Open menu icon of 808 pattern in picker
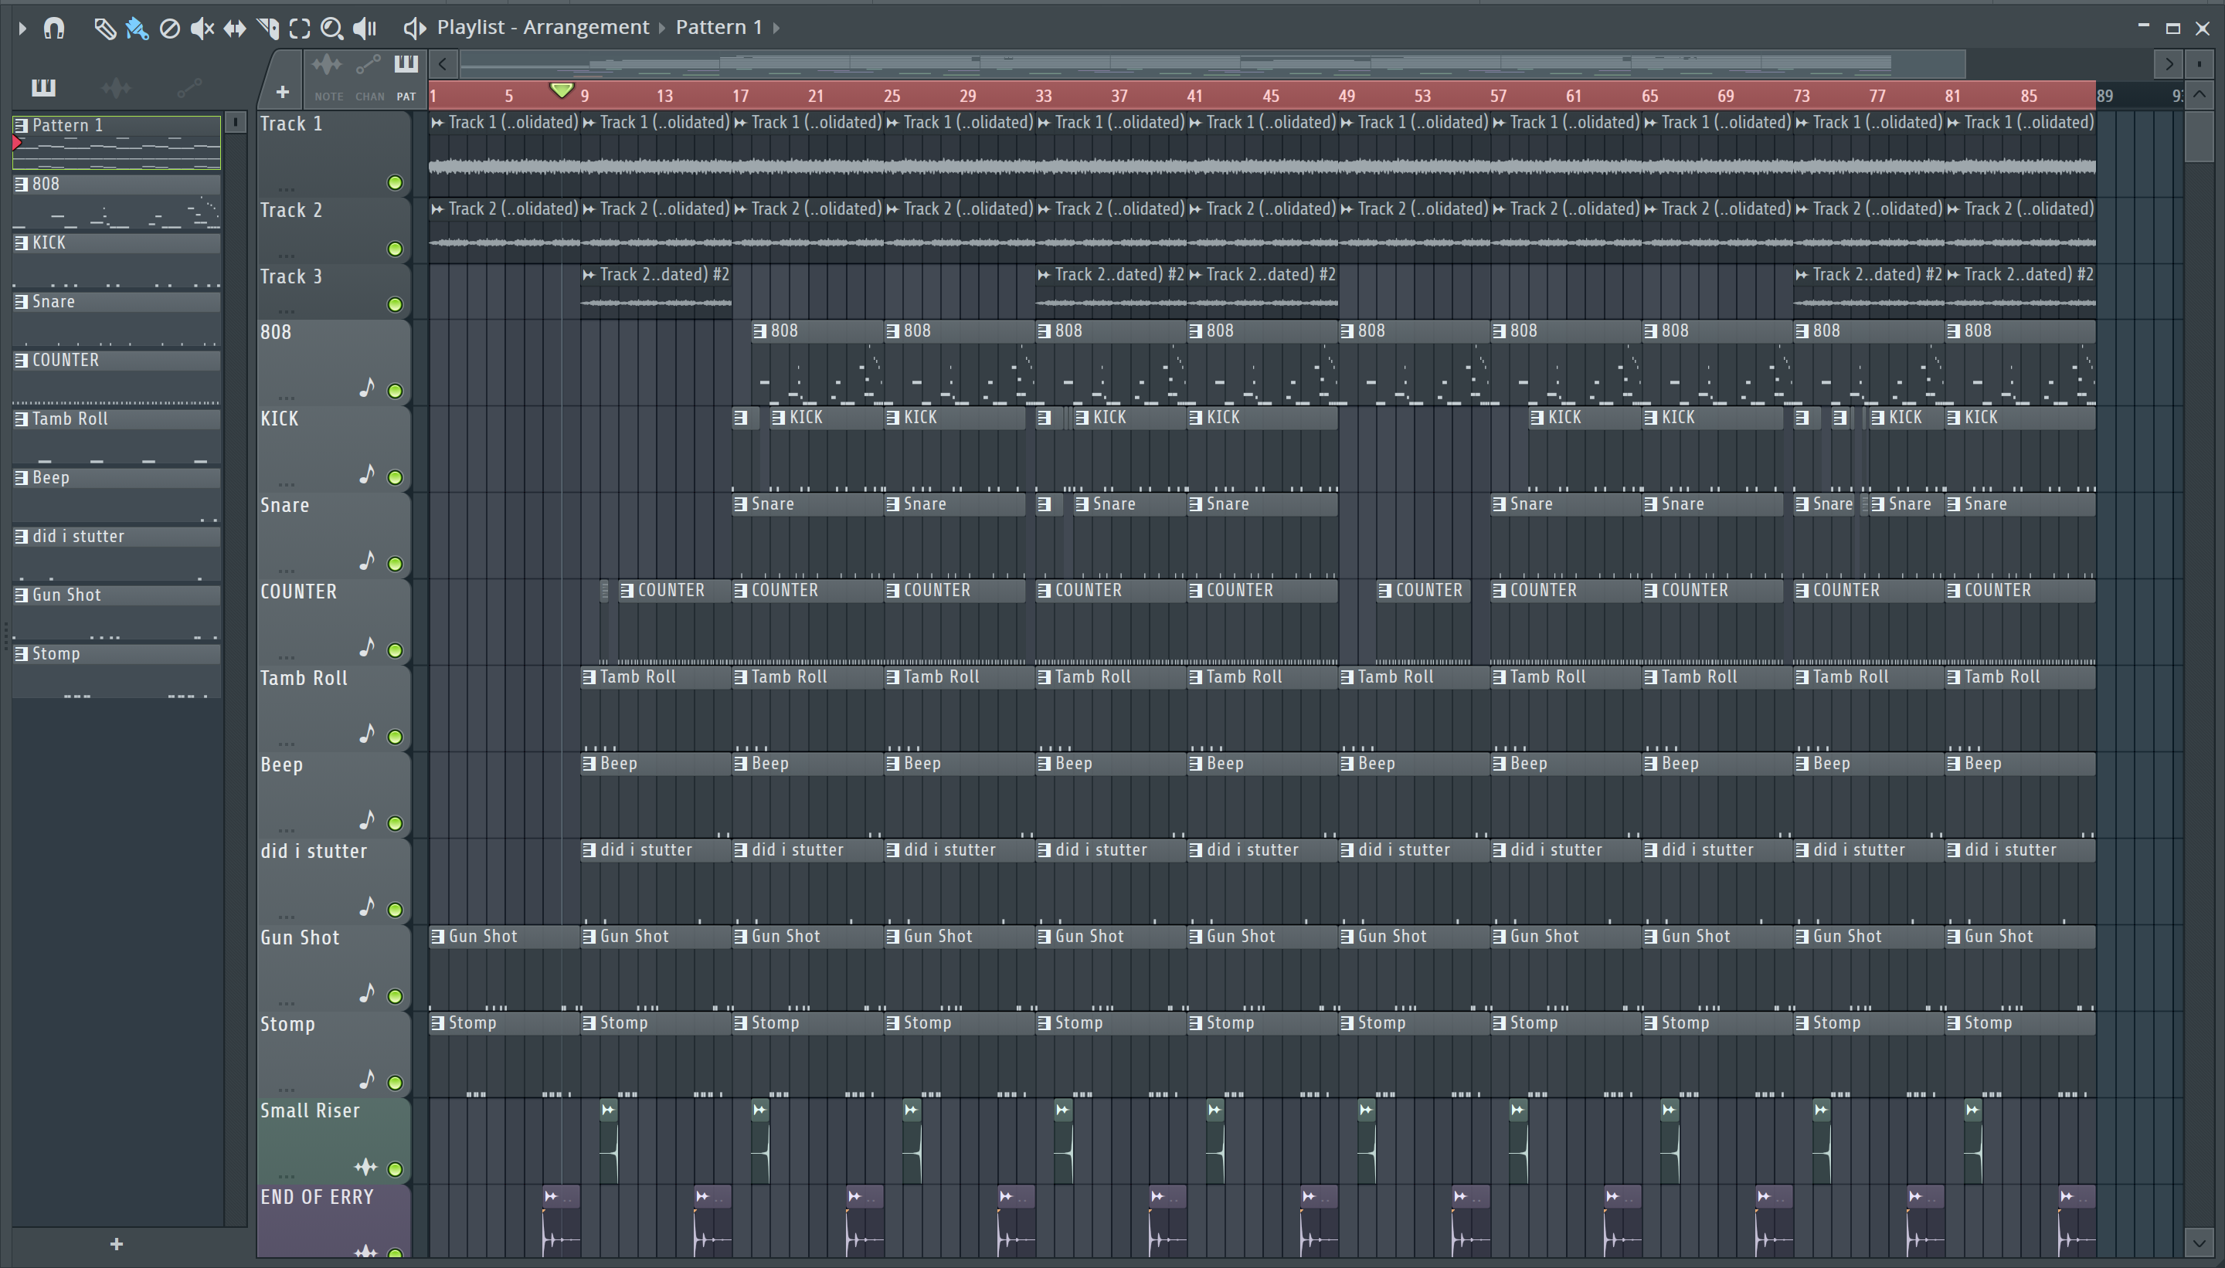This screenshot has width=2225, height=1268. [21, 184]
